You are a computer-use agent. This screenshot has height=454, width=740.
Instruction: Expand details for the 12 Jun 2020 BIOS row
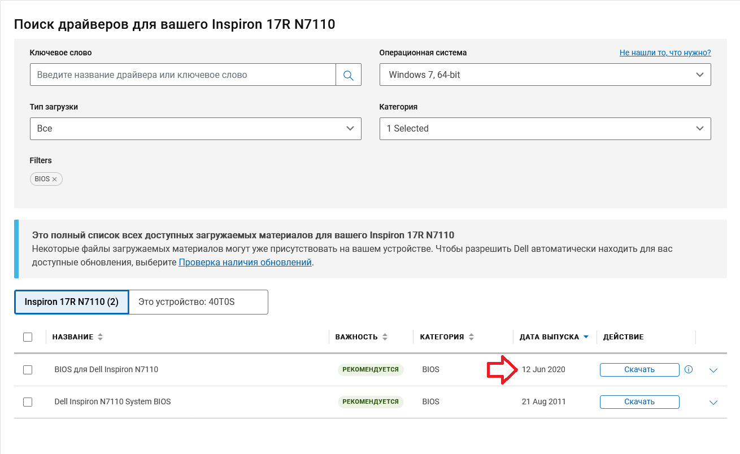tap(713, 370)
